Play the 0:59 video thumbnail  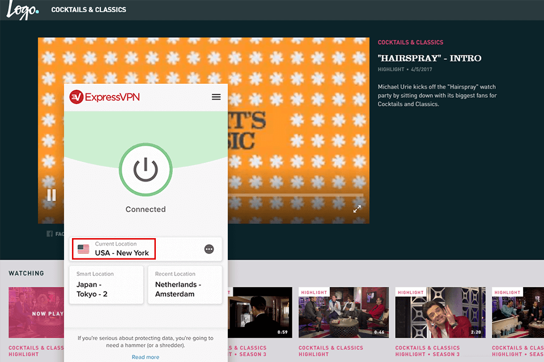(260, 312)
